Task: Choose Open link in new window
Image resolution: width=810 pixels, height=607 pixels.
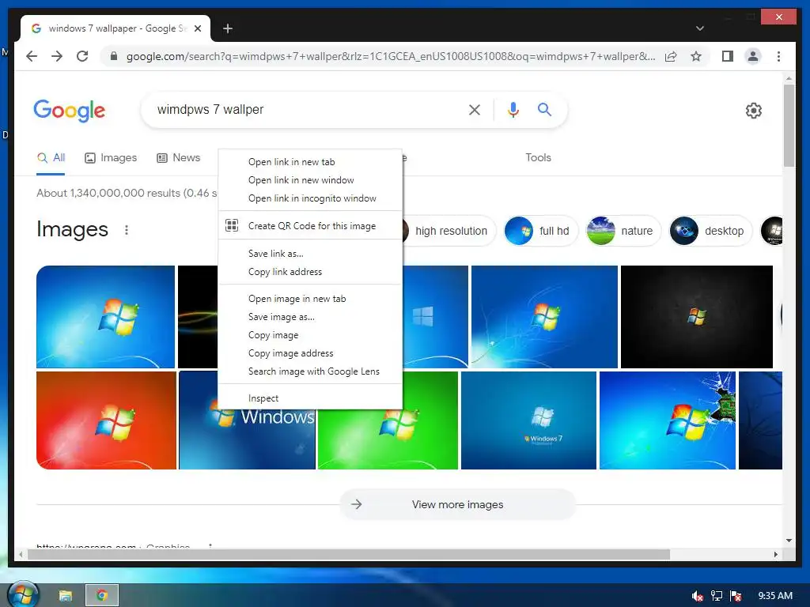Action: [x=310, y=180]
